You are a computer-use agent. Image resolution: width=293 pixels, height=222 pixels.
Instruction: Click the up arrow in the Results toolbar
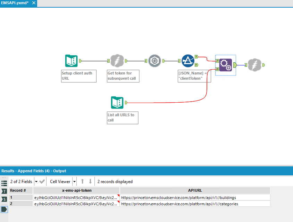click(x=83, y=181)
